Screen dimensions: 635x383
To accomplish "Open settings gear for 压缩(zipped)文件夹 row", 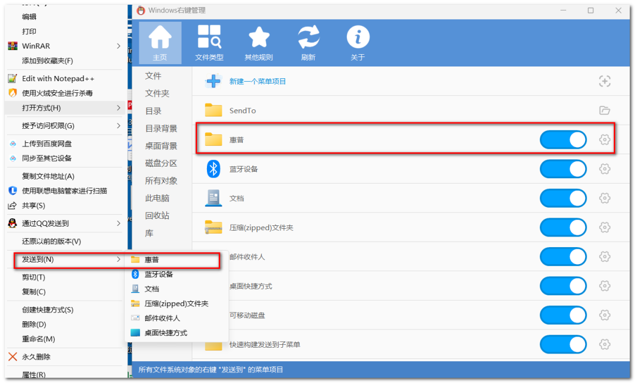I will click(604, 227).
